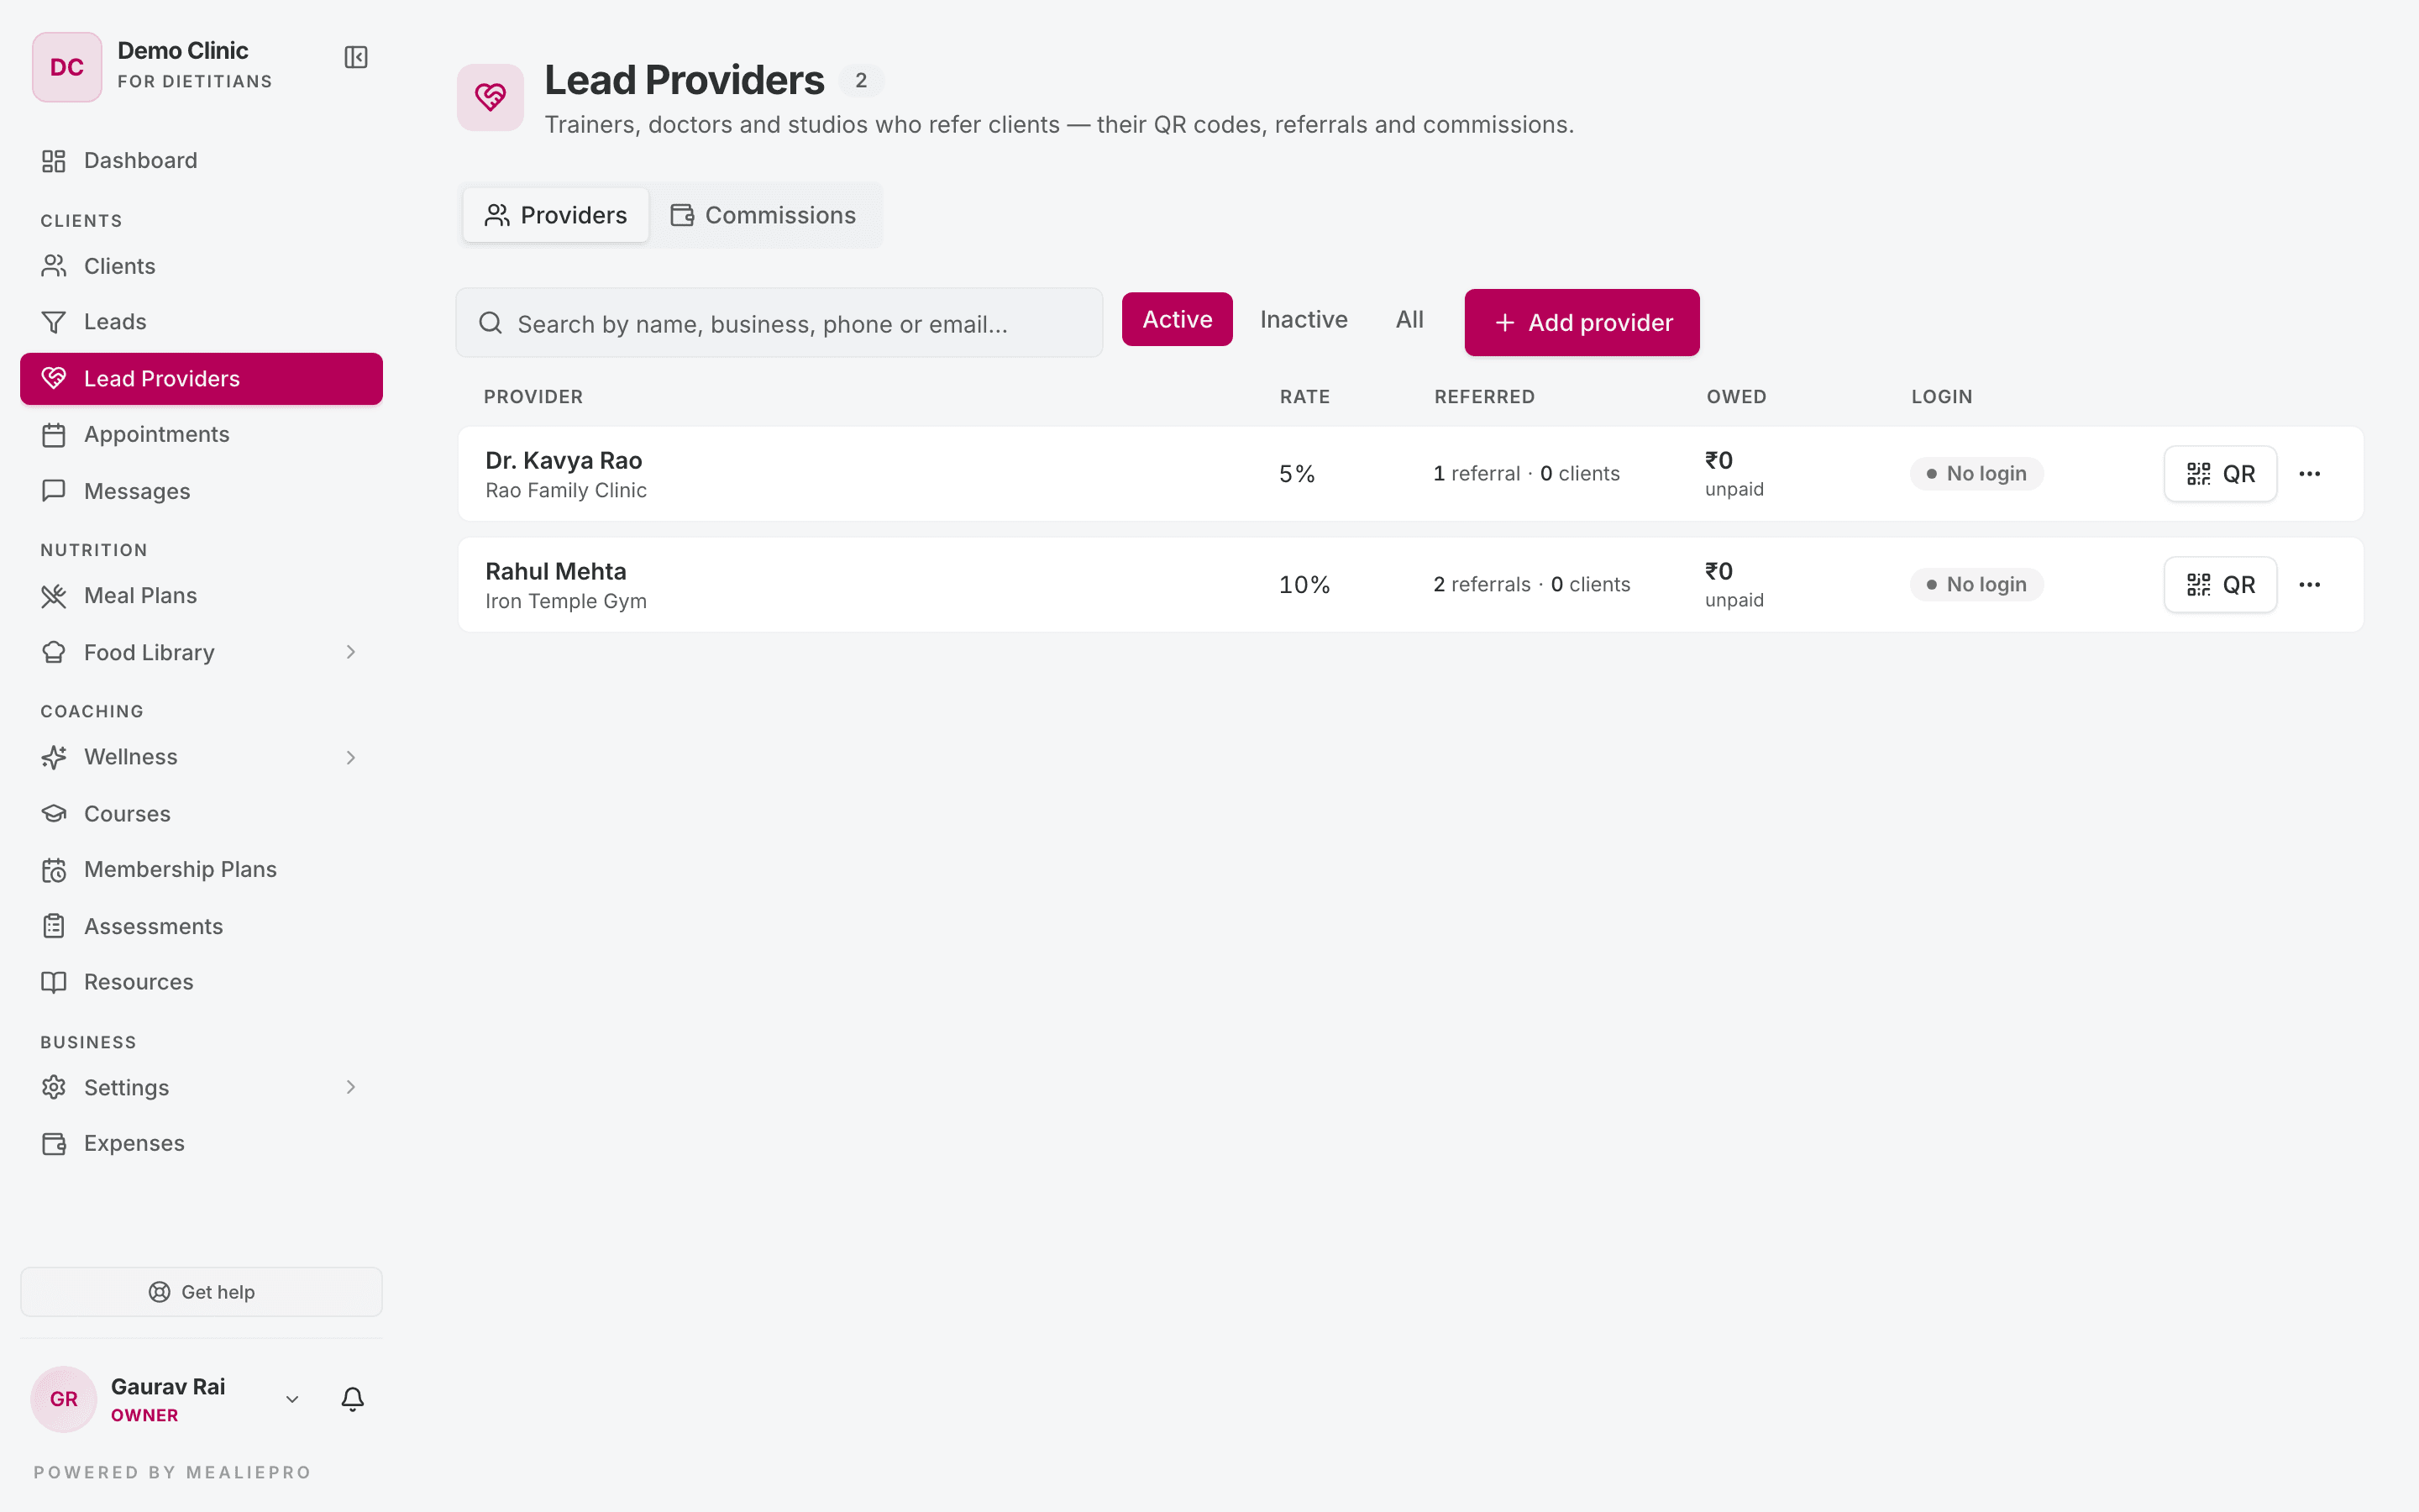Switch to Commissions tab
This screenshot has height=1512, width=2419.
(x=763, y=215)
